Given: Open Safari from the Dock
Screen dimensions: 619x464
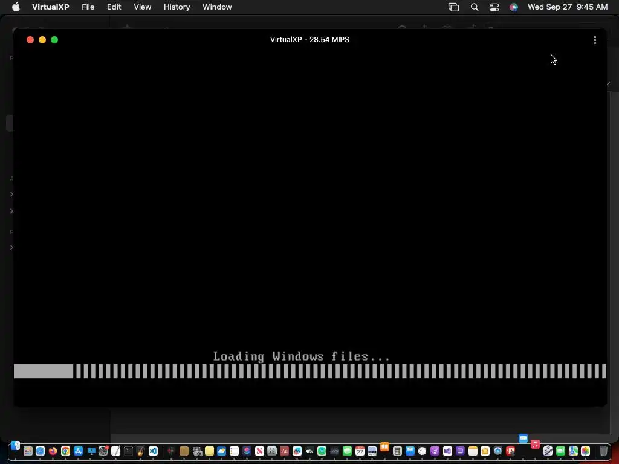Looking at the screenshot, I should [41, 451].
